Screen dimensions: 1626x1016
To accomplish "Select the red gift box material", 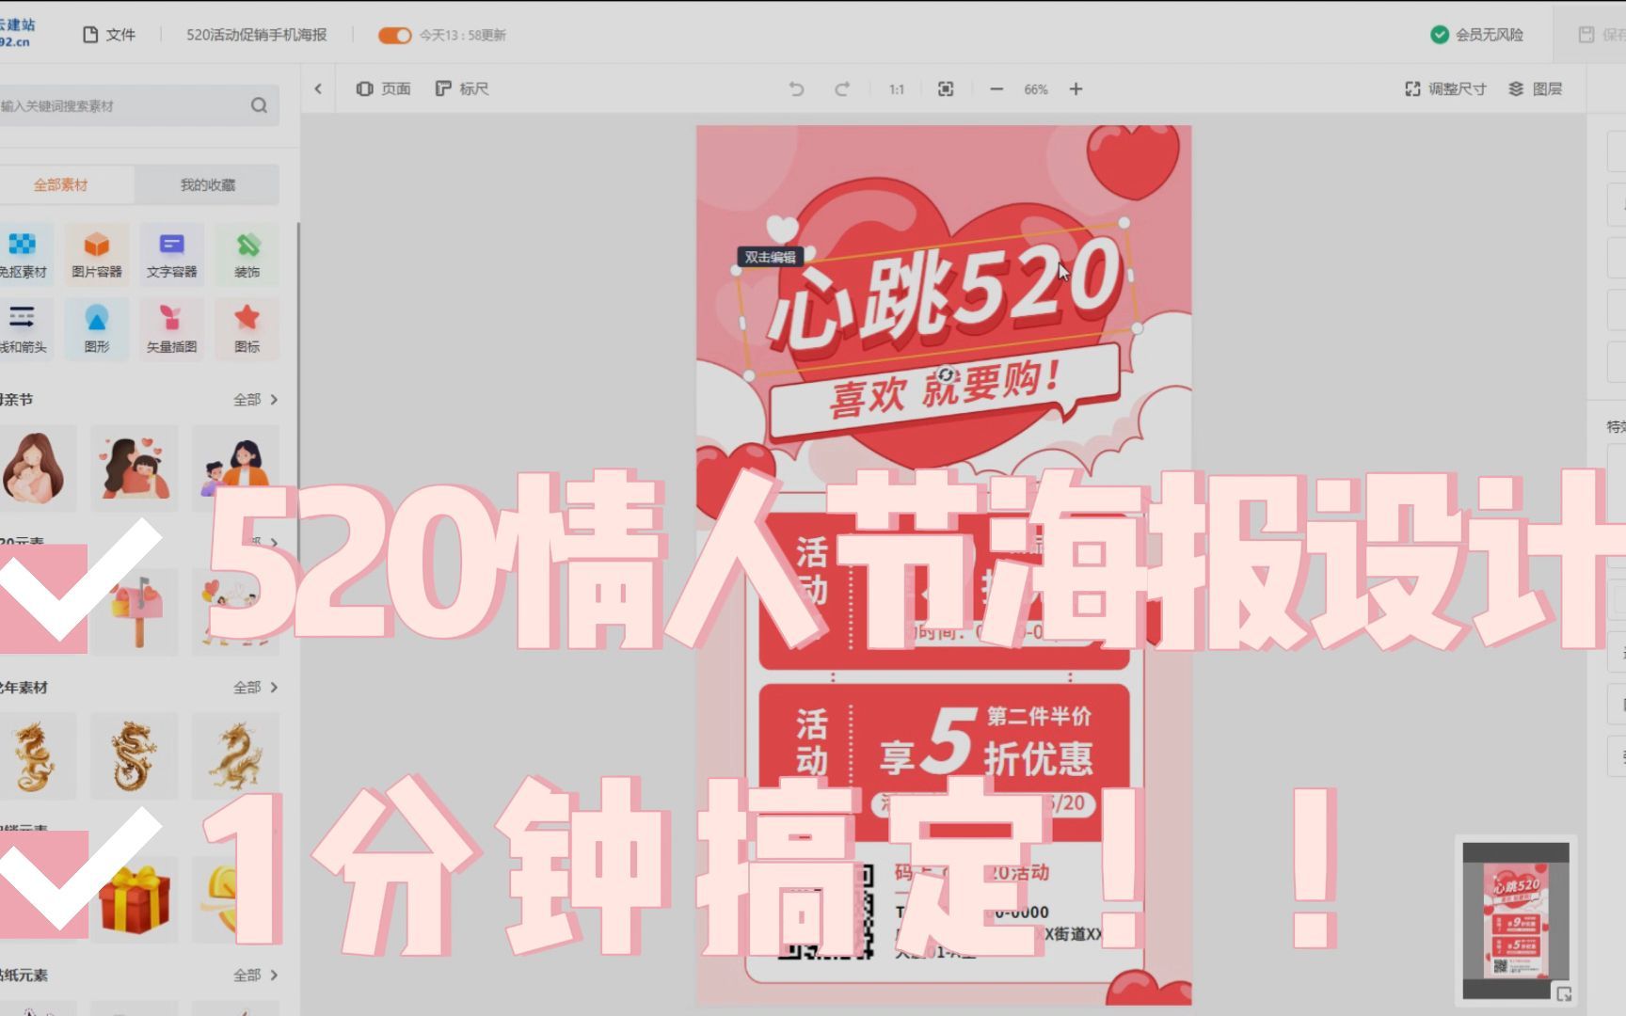I will (135, 900).
